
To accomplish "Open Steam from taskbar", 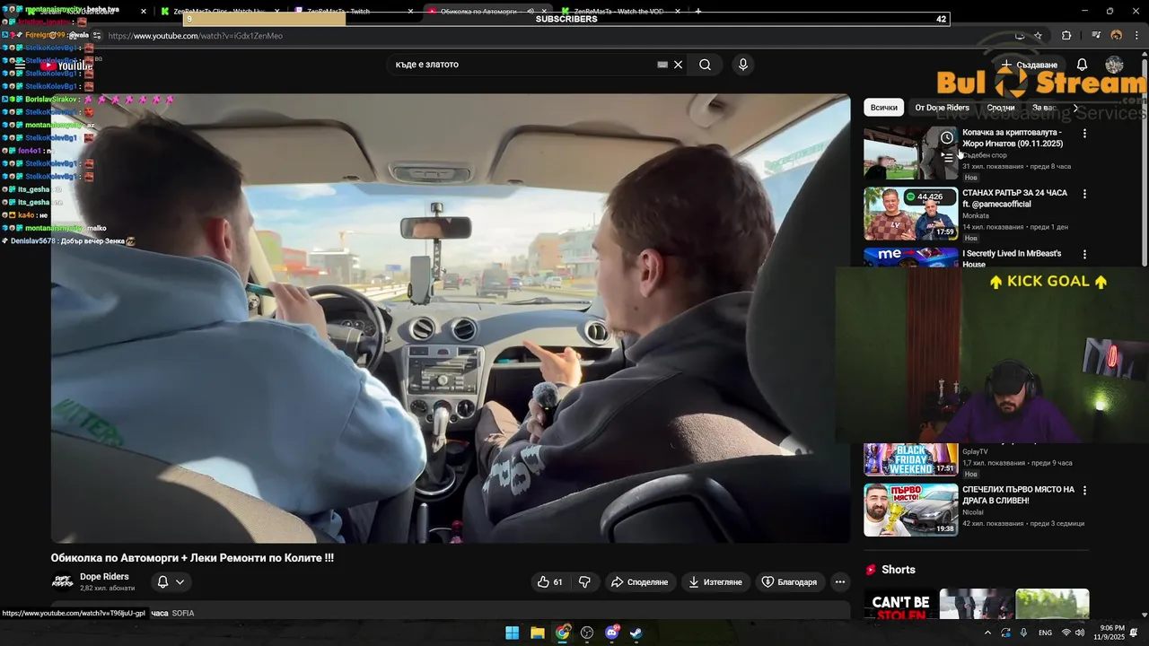I will (x=636, y=633).
